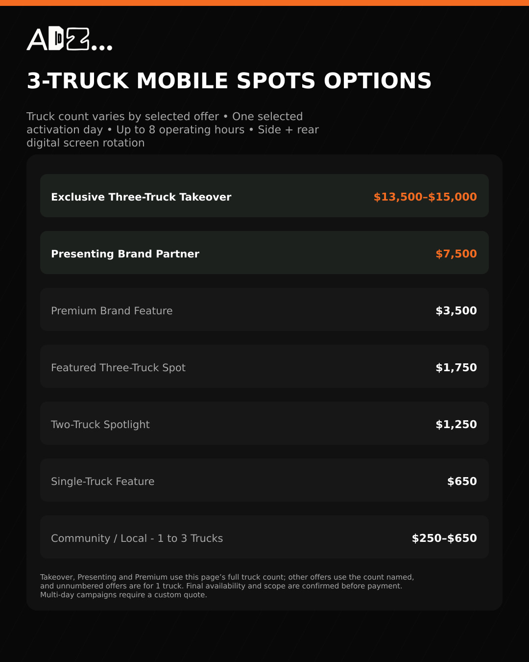
Task: Click the $1,750 price
Action: tap(456, 368)
